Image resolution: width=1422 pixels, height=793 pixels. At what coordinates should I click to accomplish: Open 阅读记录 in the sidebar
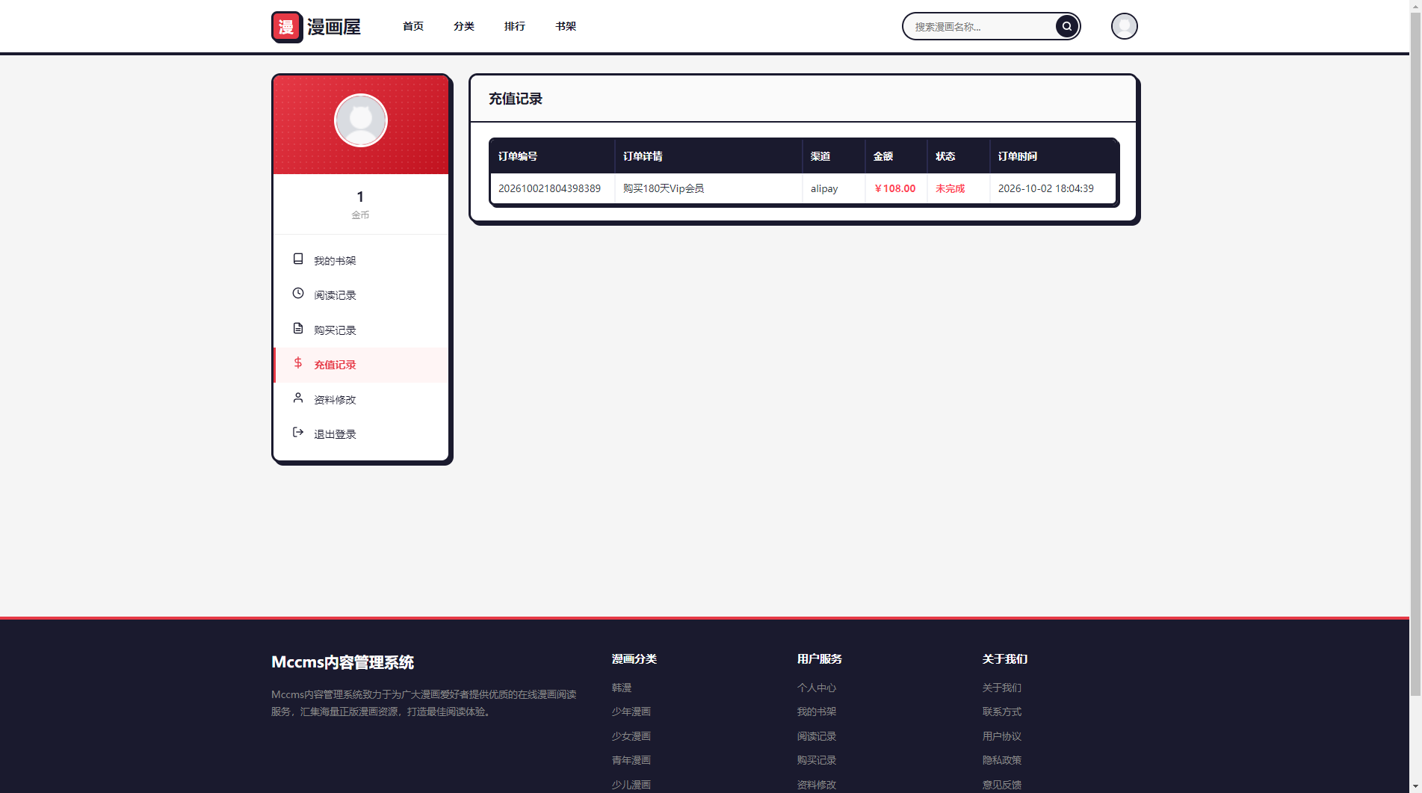[361, 295]
